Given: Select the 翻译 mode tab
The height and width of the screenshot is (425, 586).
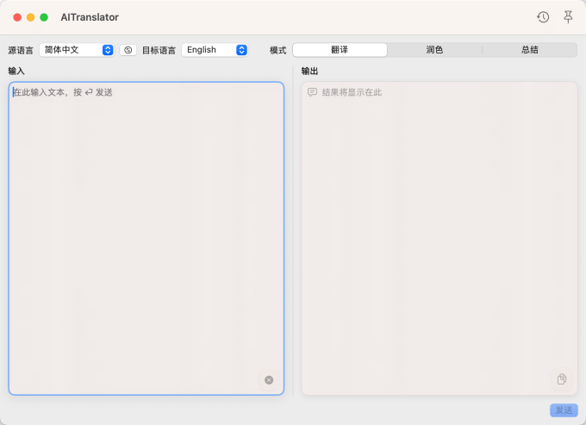Looking at the screenshot, I should pos(340,50).
